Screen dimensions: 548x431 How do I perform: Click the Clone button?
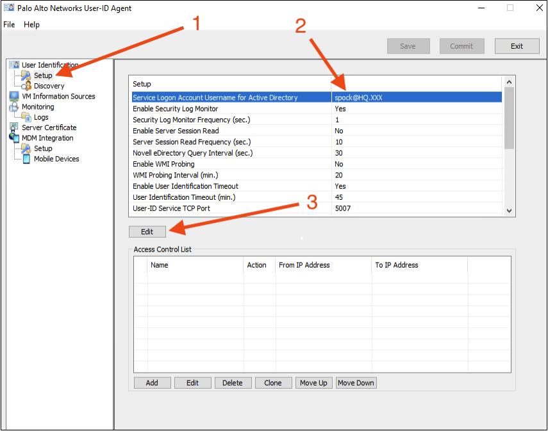tap(272, 383)
